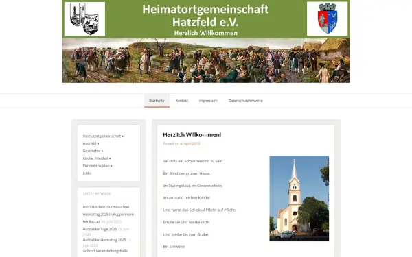
Task: Open post HOG Hatzfeld: Gut Besuchter Heimattag 2025
Action: tap(108, 215)
